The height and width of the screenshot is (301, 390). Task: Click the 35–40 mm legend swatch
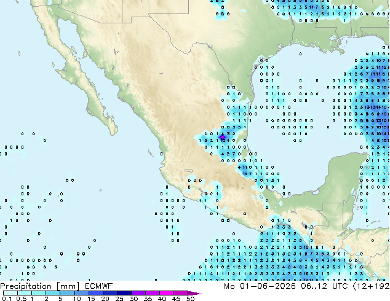coord(152,293)
